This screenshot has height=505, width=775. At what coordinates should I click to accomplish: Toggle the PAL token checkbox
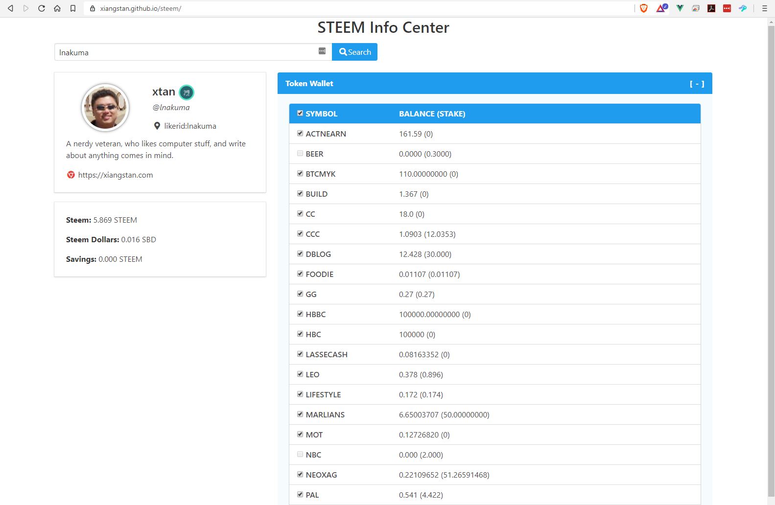pos(300,494)
